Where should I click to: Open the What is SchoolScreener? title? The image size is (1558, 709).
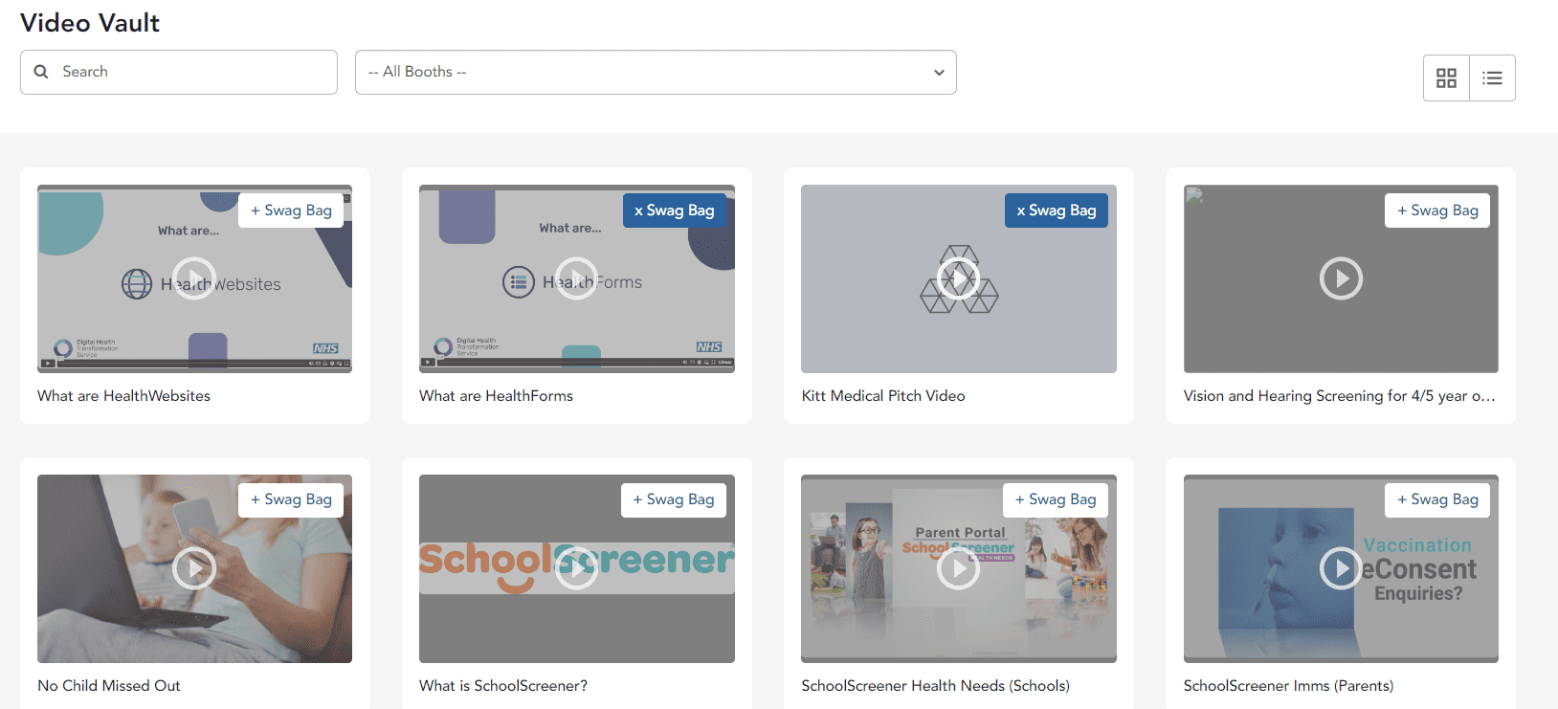coord(503,686)
